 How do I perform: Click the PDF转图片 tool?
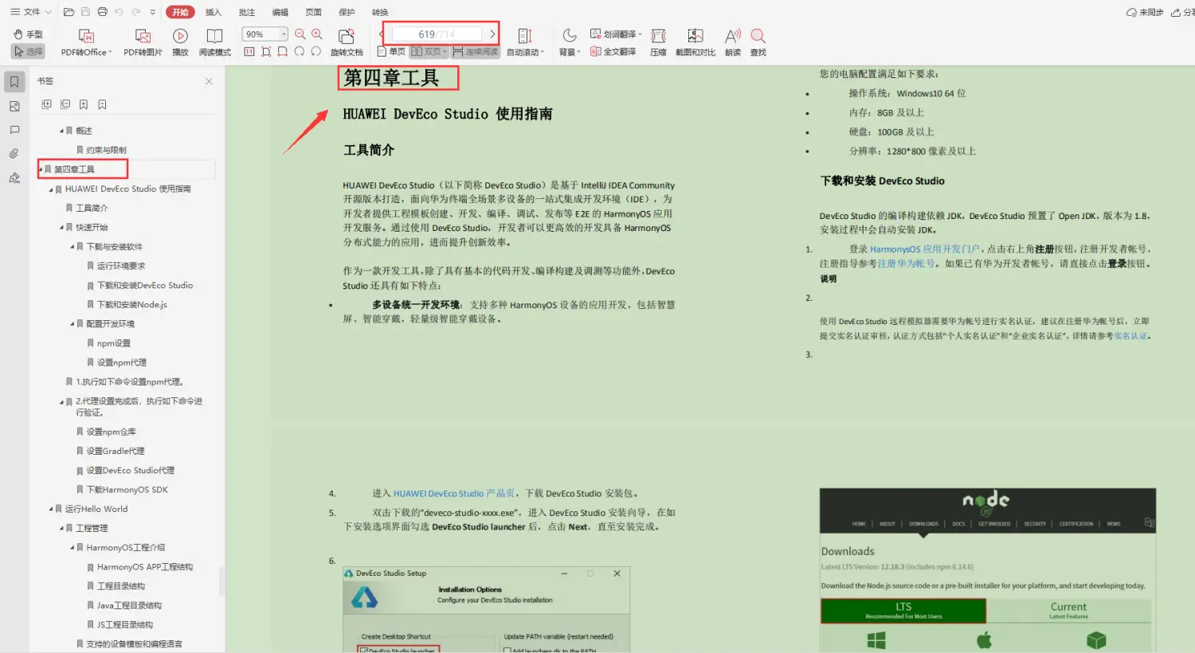[143, 42]
